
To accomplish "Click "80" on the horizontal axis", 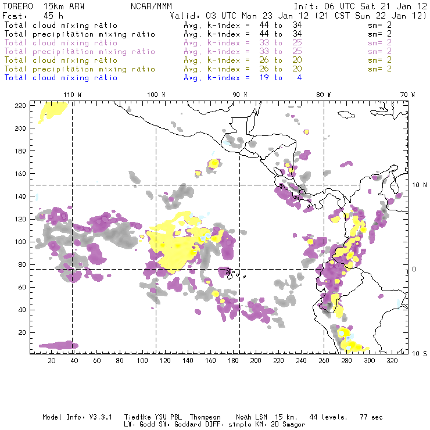I will click(120, 361).
